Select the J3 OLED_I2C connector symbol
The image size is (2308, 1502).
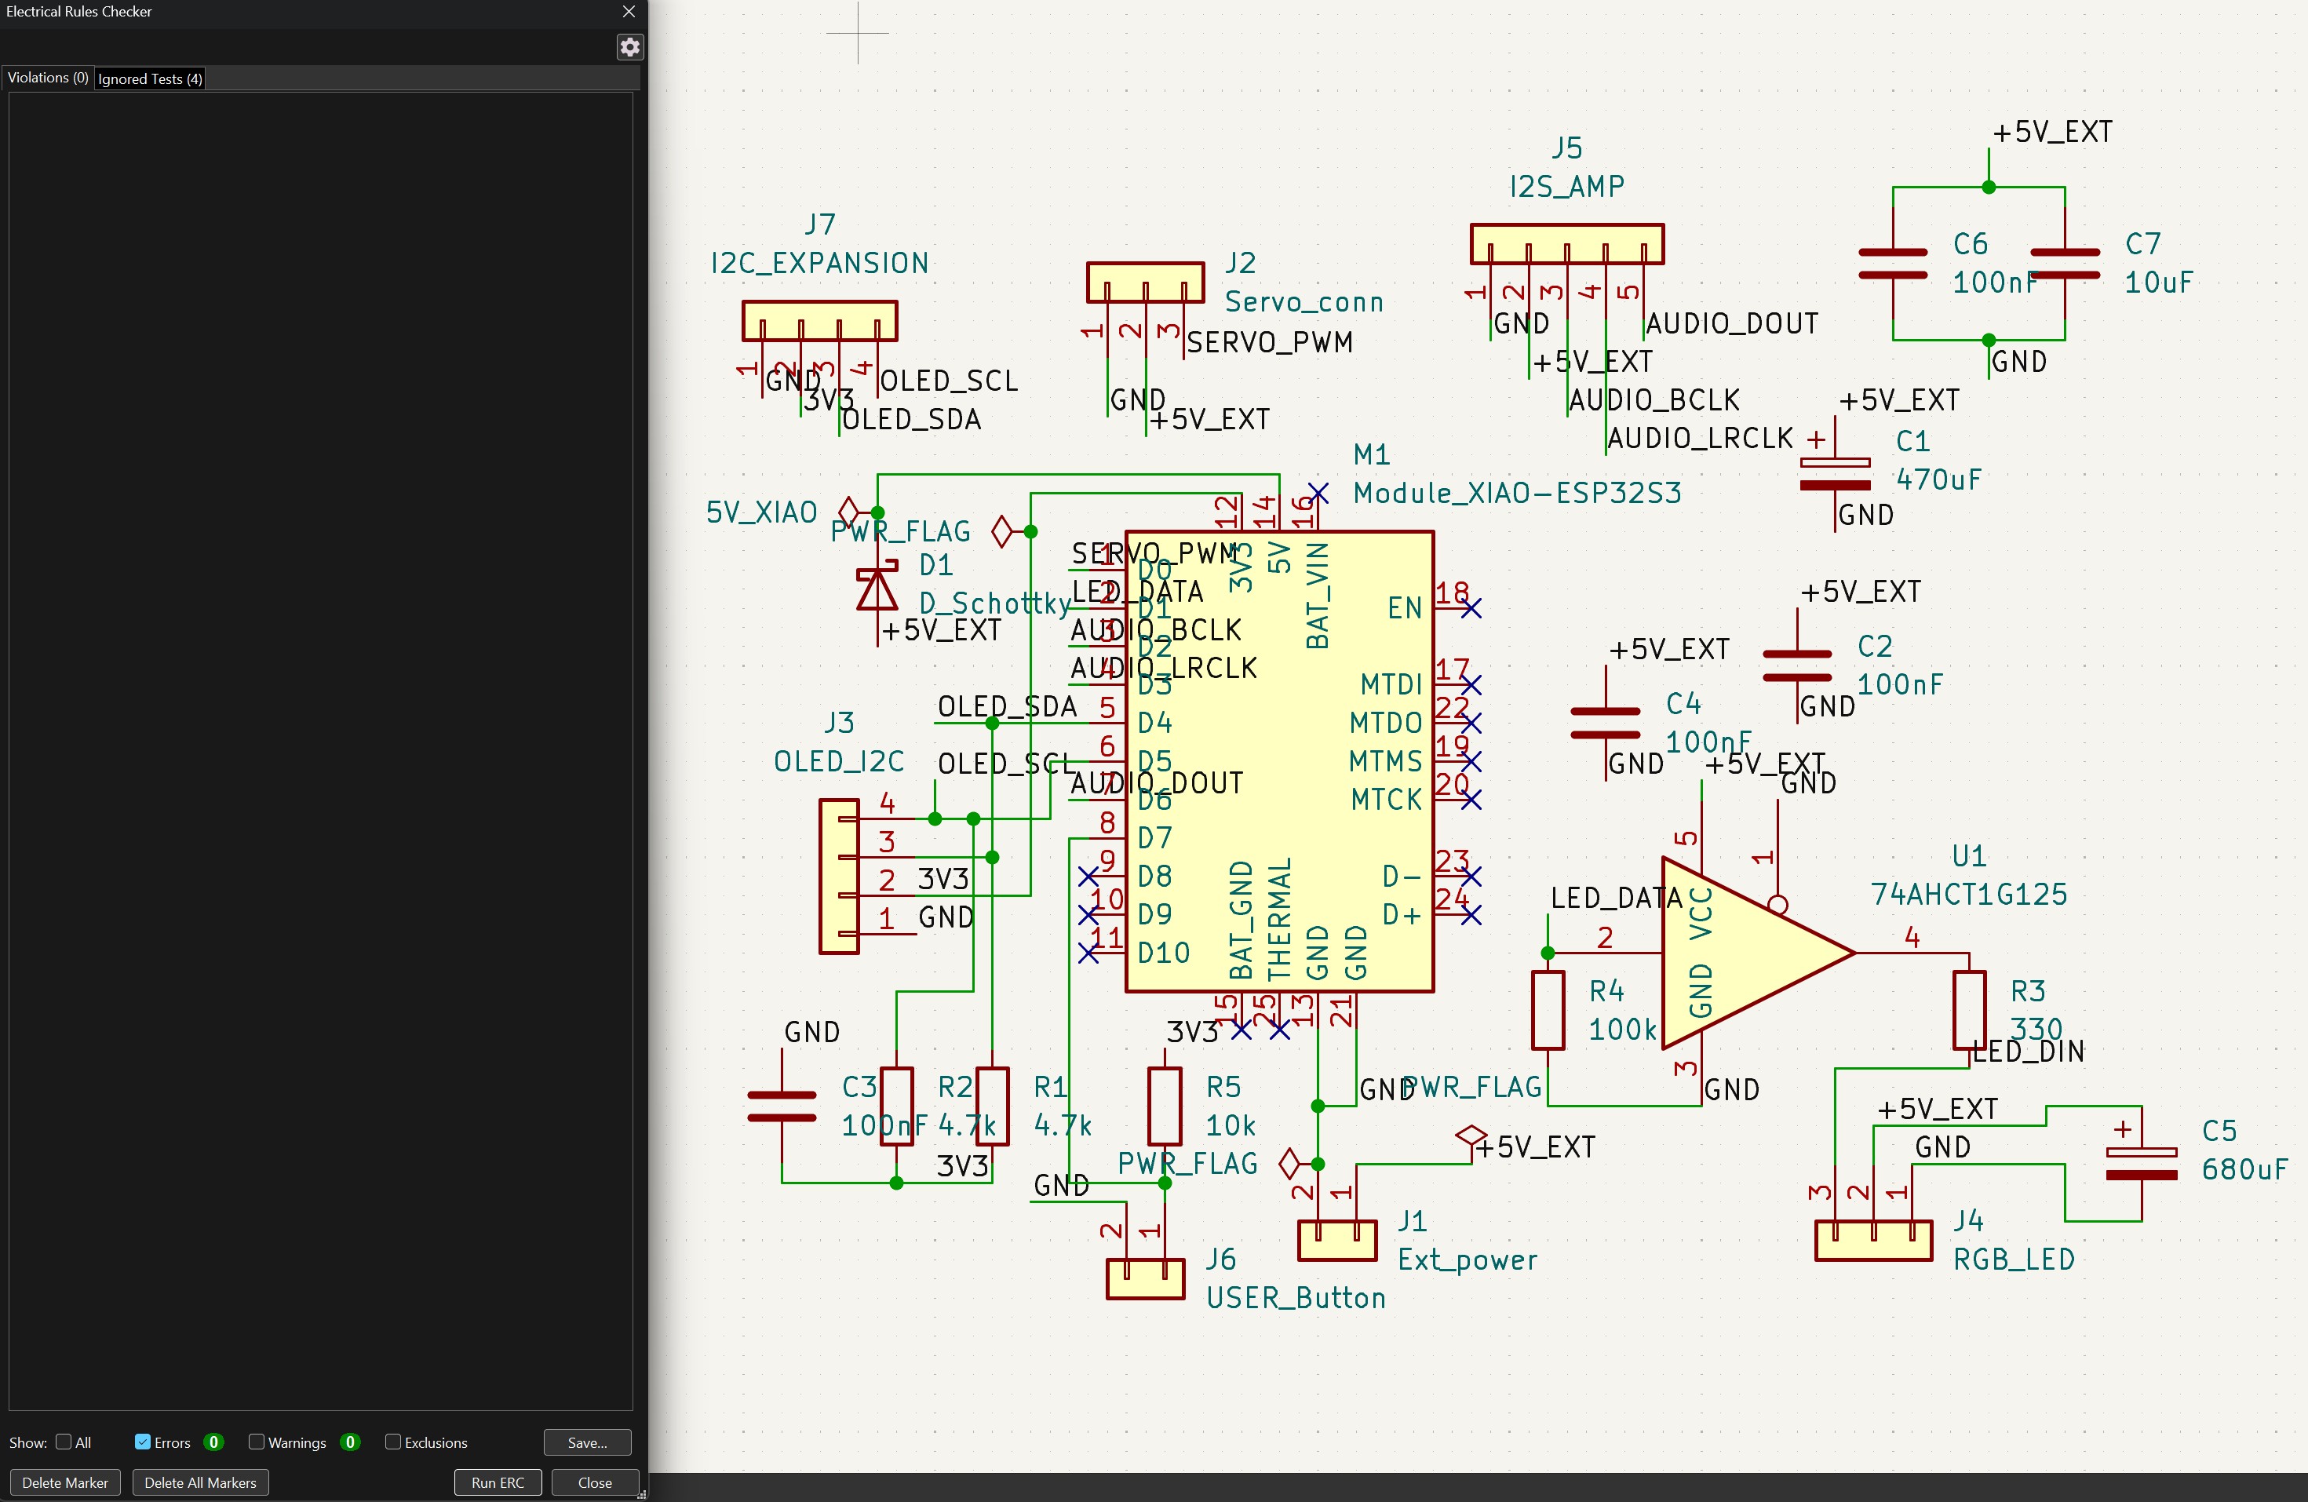(x=839, y=877)
